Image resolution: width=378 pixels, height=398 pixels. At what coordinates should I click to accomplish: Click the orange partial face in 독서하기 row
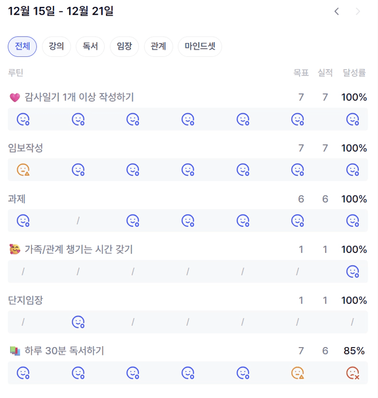298,373
